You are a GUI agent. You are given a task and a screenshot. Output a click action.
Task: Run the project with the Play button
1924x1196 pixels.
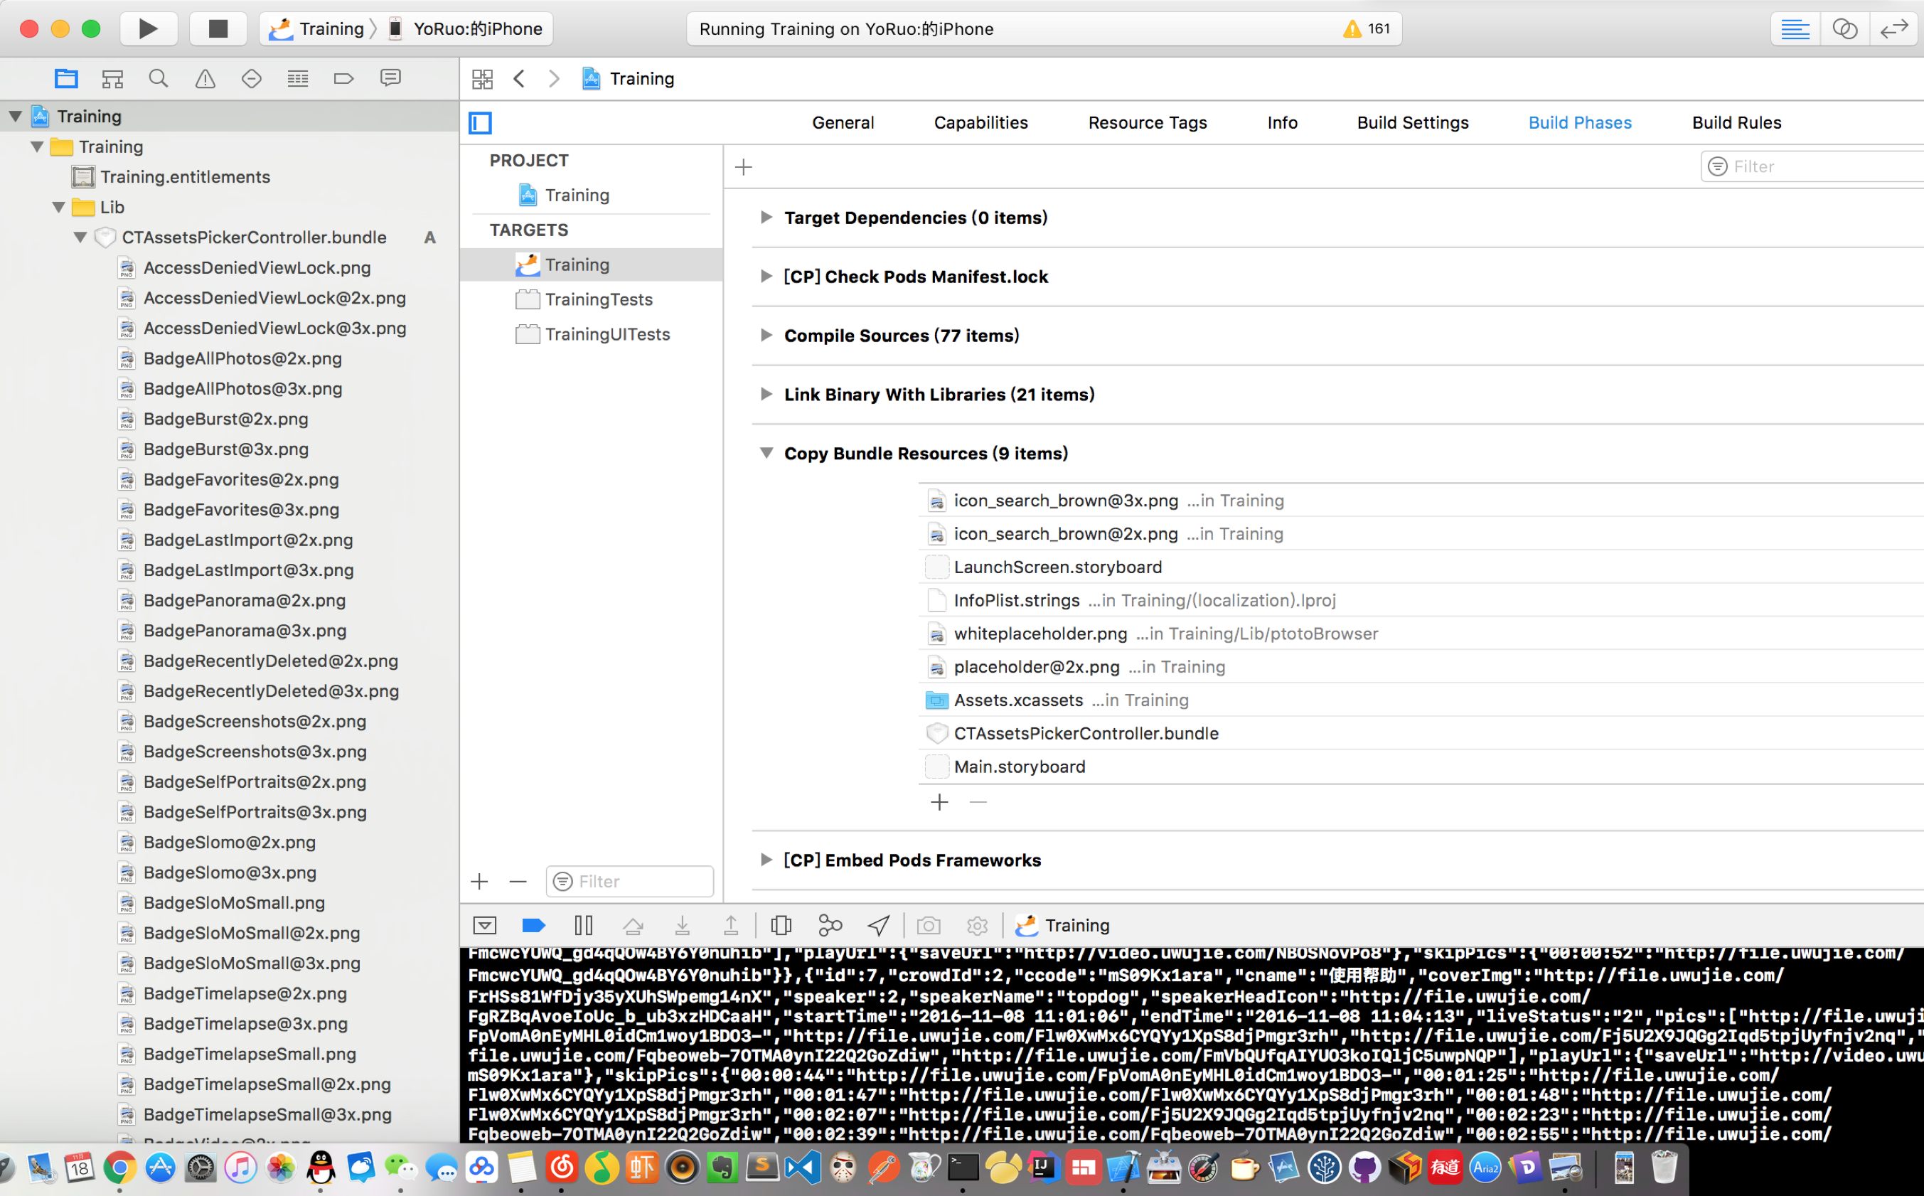pos(148,29)
